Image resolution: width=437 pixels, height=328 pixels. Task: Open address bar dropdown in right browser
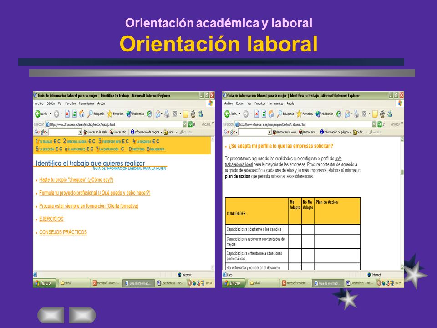pos(374,124)
